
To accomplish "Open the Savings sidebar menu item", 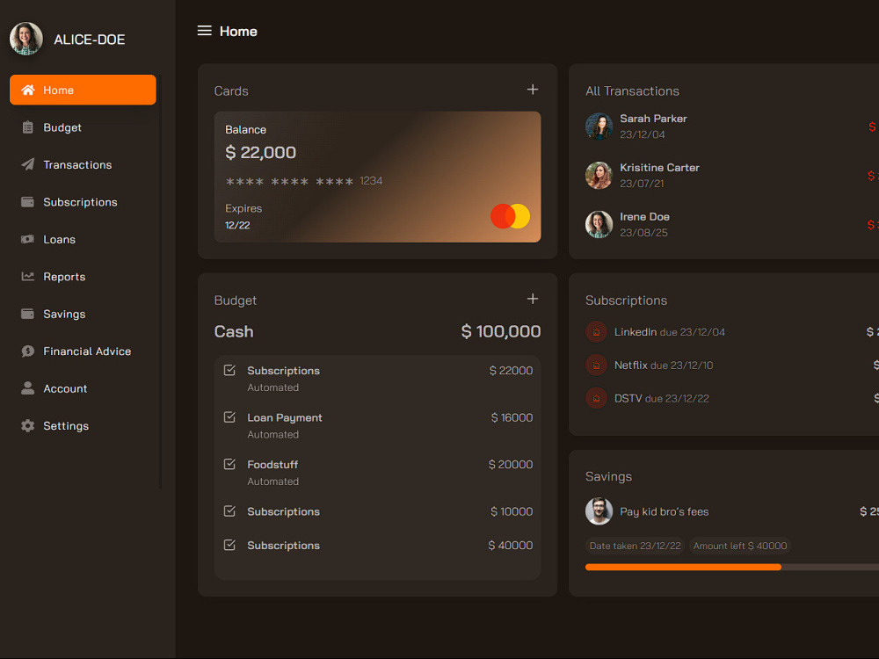I will pyautogui.click(x=83, y=314).
